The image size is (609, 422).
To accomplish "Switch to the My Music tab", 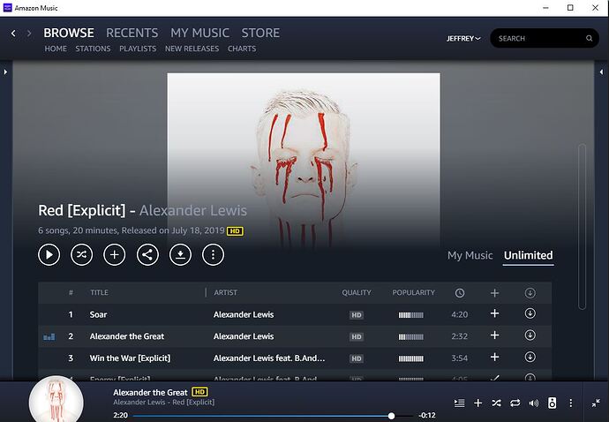I will coord(470,255).
